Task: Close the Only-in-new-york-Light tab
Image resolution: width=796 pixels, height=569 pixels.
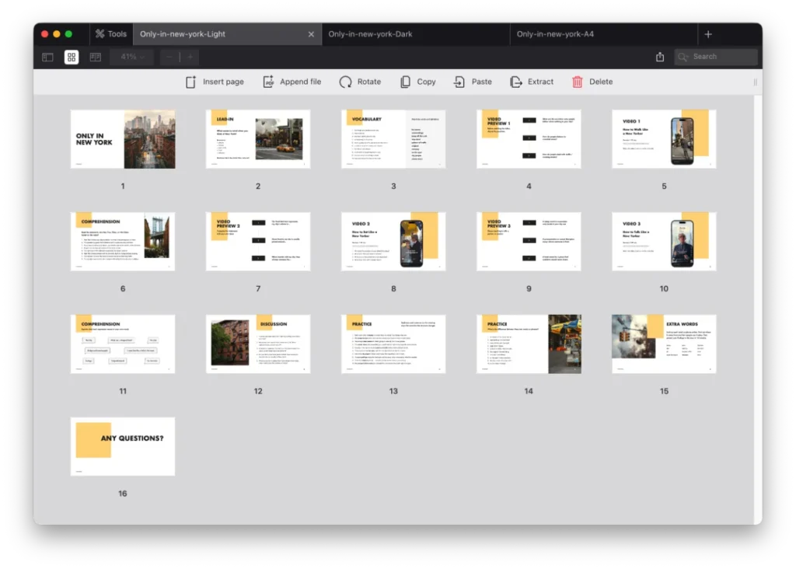Action: pyautogui.click(x=312, y=34)
